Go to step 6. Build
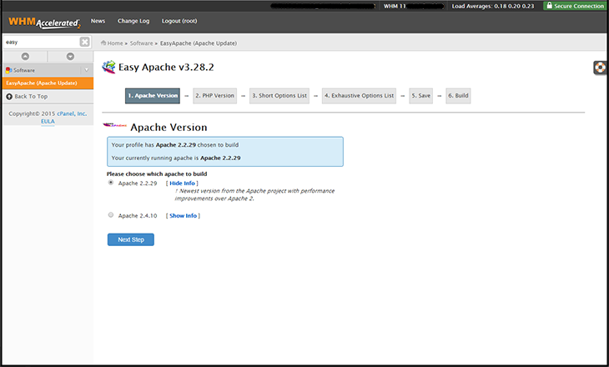The height and width of the screenshot is (367, 609). [458, 96]
